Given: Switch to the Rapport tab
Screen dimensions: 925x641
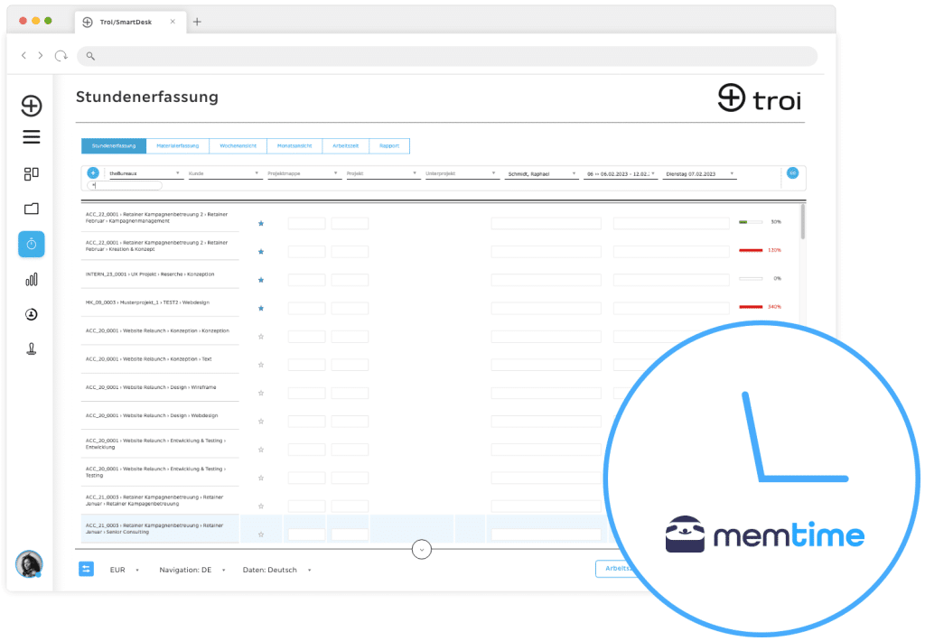Looking at the screenshot, I should tap(389, 145).
